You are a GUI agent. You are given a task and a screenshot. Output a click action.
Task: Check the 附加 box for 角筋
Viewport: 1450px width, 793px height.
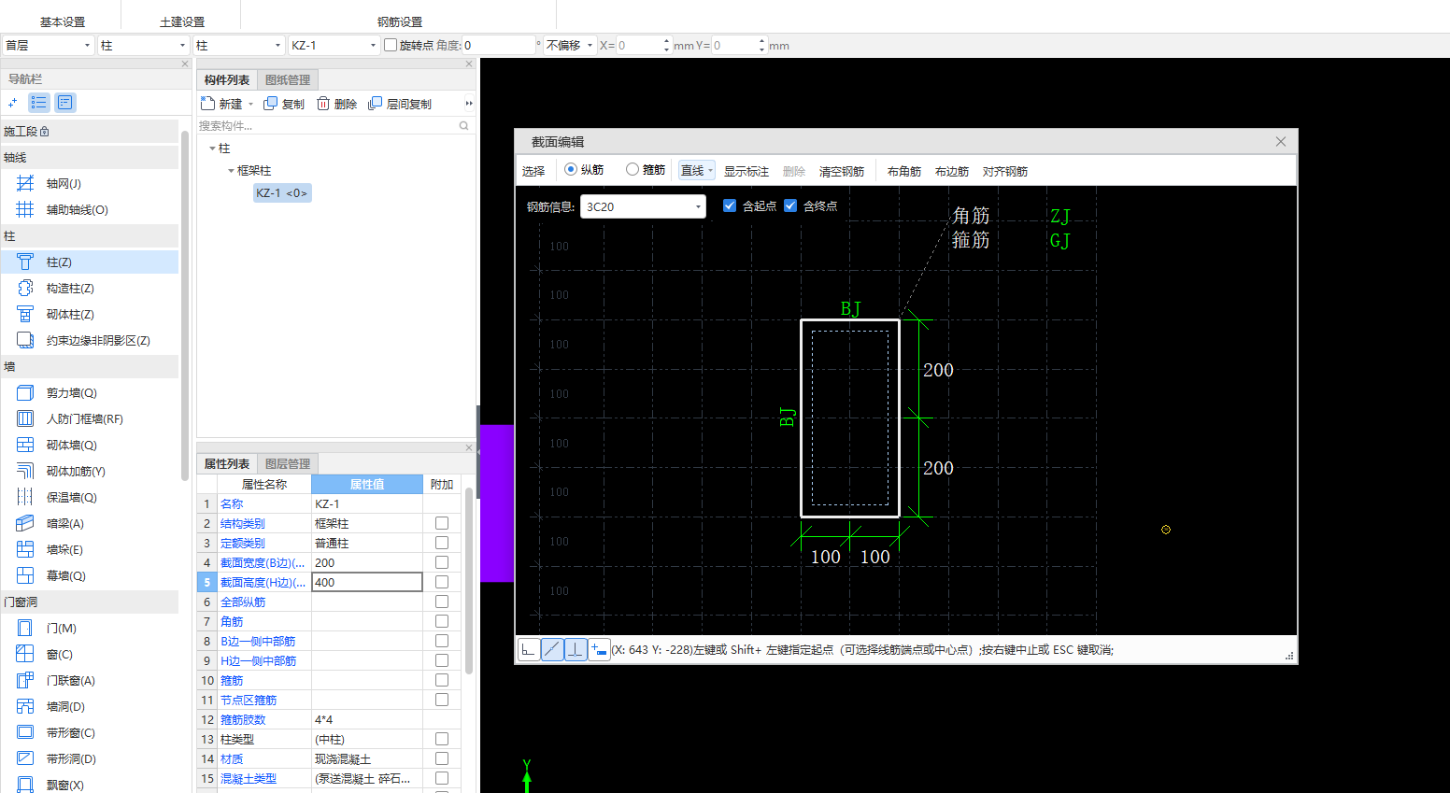click(x=442, y=622)
